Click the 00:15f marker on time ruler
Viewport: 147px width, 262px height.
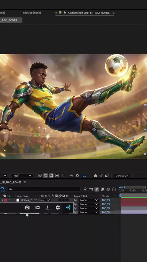[133, 191]
